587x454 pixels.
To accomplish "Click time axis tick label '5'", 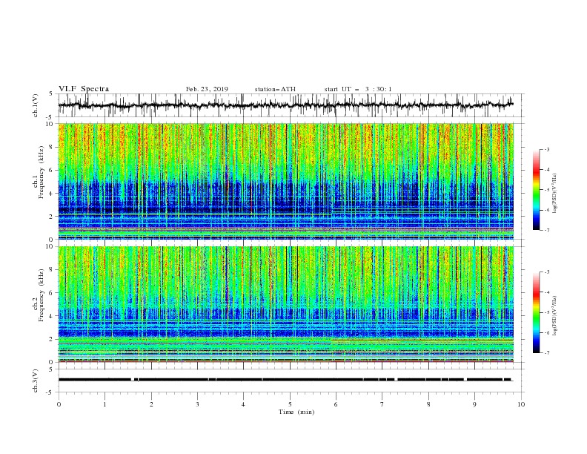I will [290, 404].
